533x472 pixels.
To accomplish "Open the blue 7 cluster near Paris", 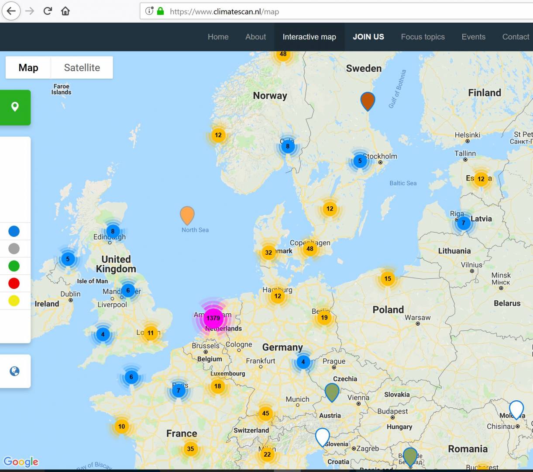I will click(x=178, y=390).
